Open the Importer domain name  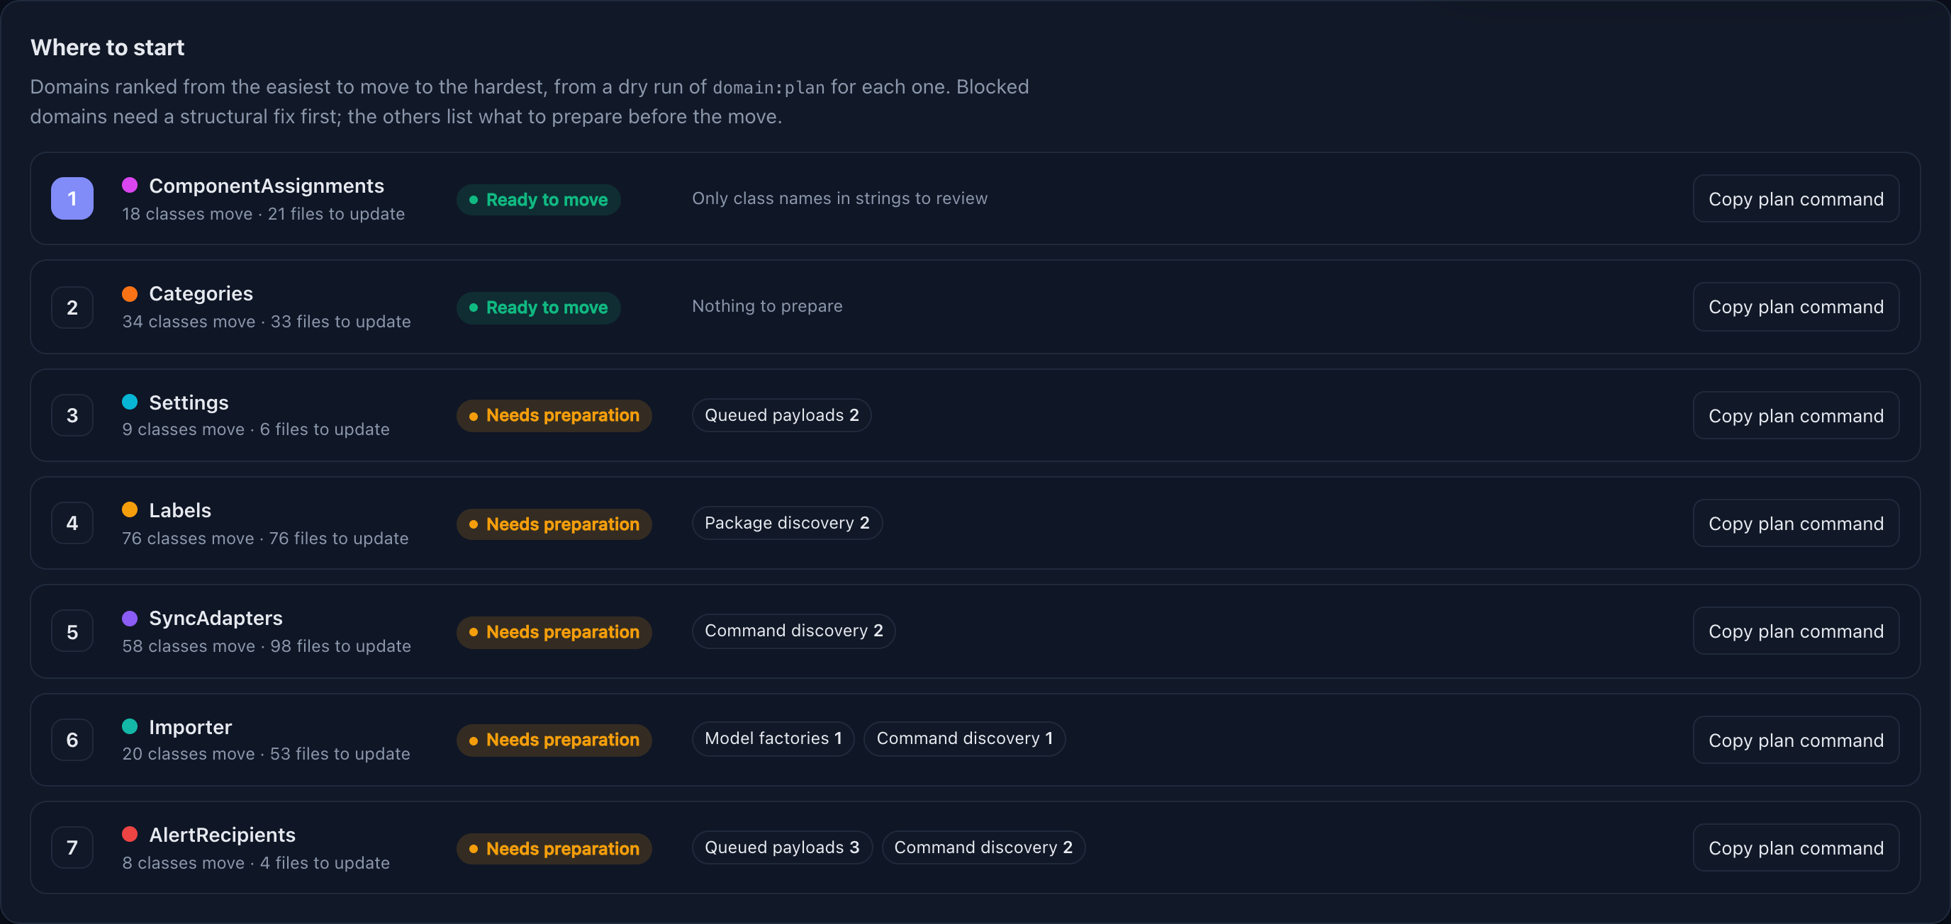(190, 727)
